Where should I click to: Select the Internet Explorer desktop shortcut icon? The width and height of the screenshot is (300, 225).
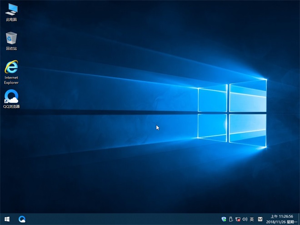click(x=11, y=67)
